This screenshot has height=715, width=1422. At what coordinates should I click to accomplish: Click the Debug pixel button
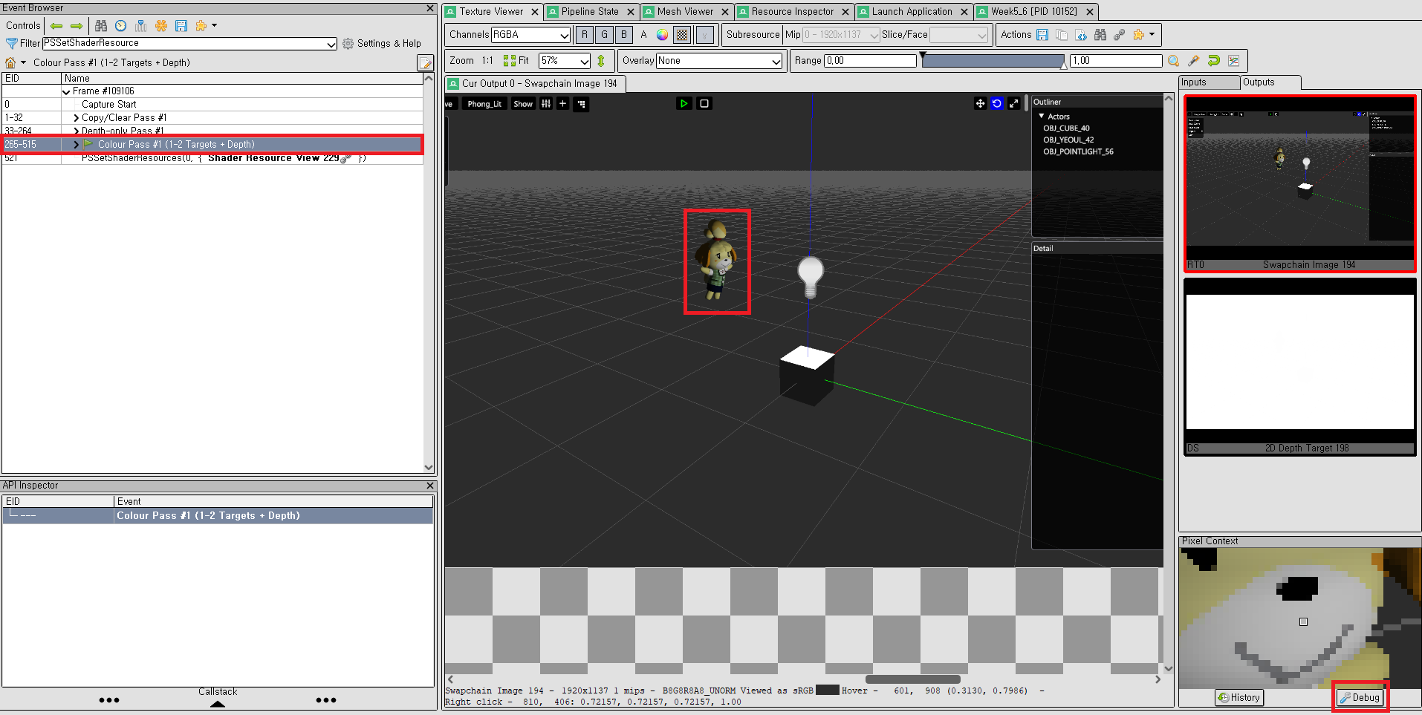click(1360, 698)
